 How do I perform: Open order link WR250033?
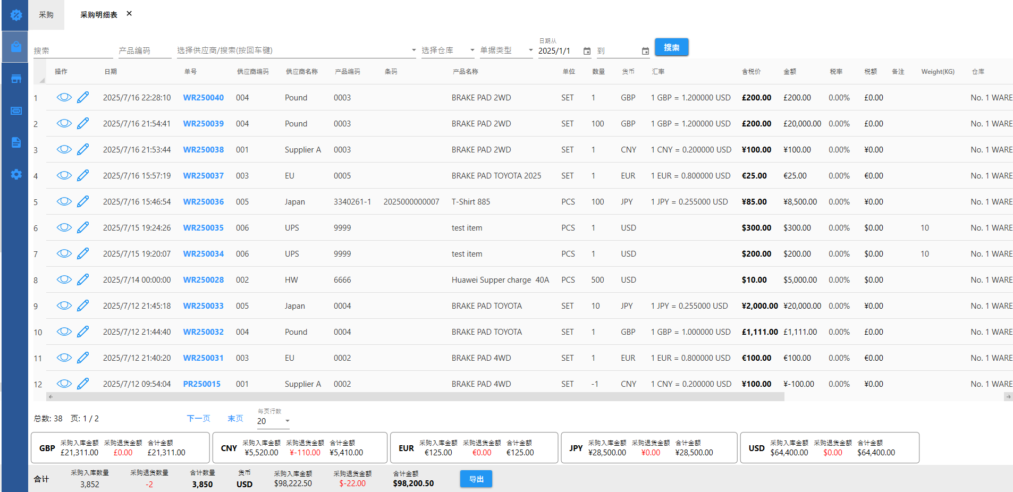(203, 306)
